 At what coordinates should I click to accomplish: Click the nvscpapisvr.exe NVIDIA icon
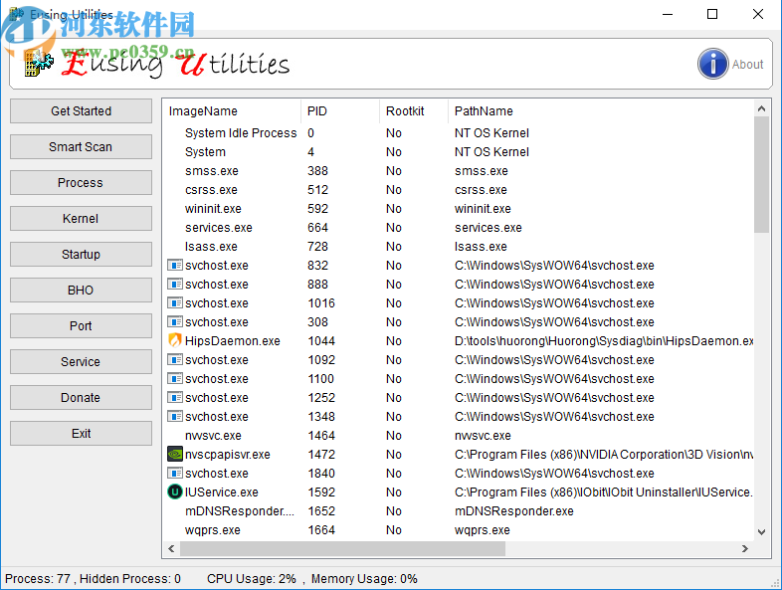174,455
